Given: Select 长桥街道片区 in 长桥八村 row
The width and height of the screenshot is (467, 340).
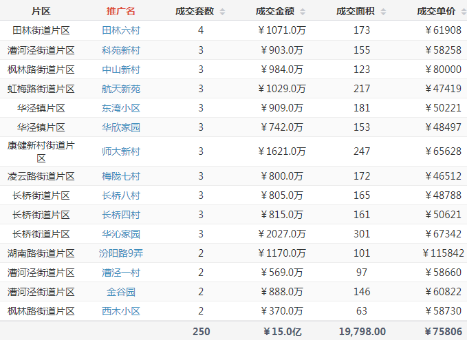Looking at the screenshot, I should click(41, 195).
